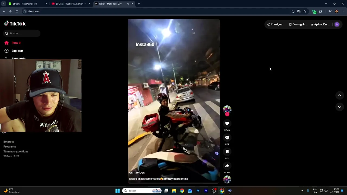Click the Conseguir app button
The height and width of the screenshot is (195, 347).
click(298, 24)
